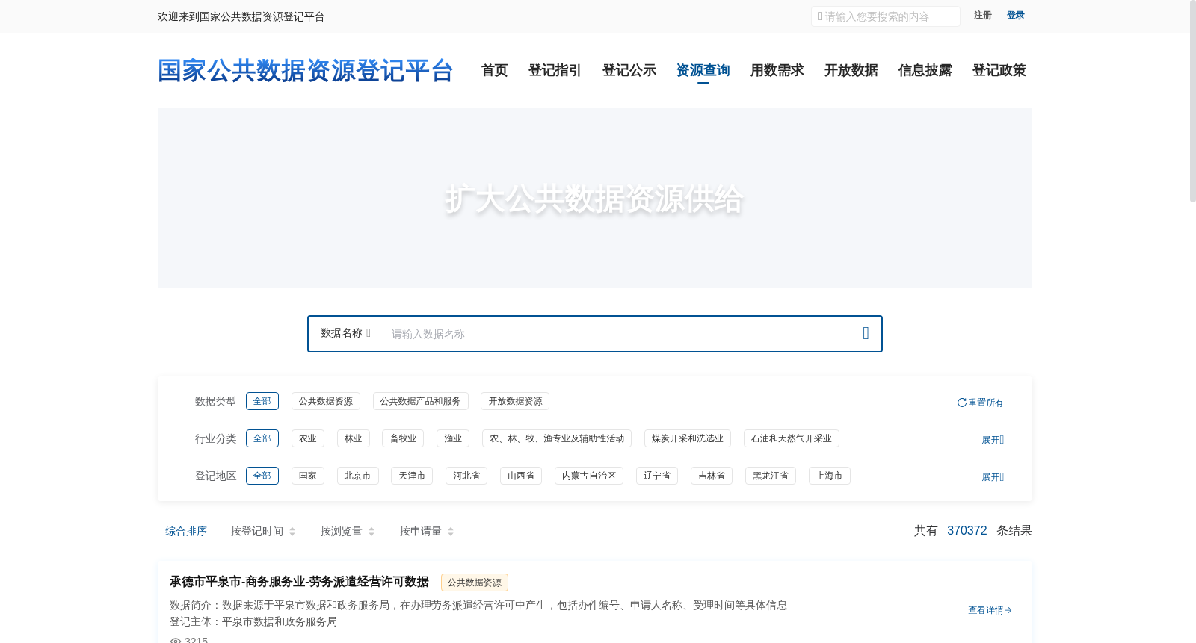The width and height of the screenshot is (1196, 643).
Task: Sort results by 按浏览量
Action: (x=342, y=532)
